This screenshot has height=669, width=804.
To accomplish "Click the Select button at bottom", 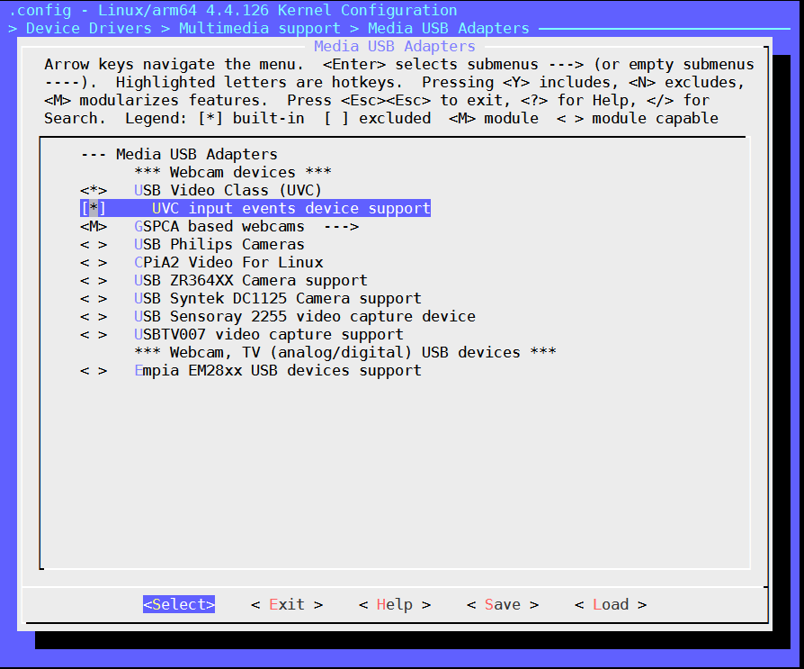I will click(179, 604).
